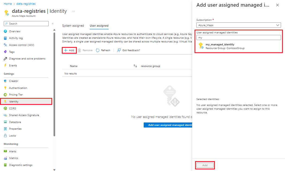The width and height of the screenshot is (285, 171).
Task: Click the Add button at panel bottom
Action: click(205, 165)
